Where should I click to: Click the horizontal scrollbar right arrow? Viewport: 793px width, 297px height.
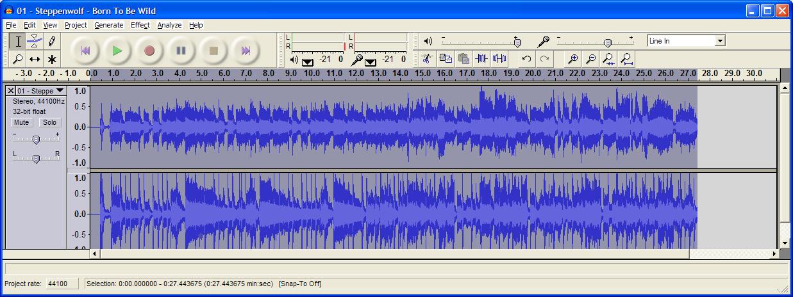pos(774,254)
